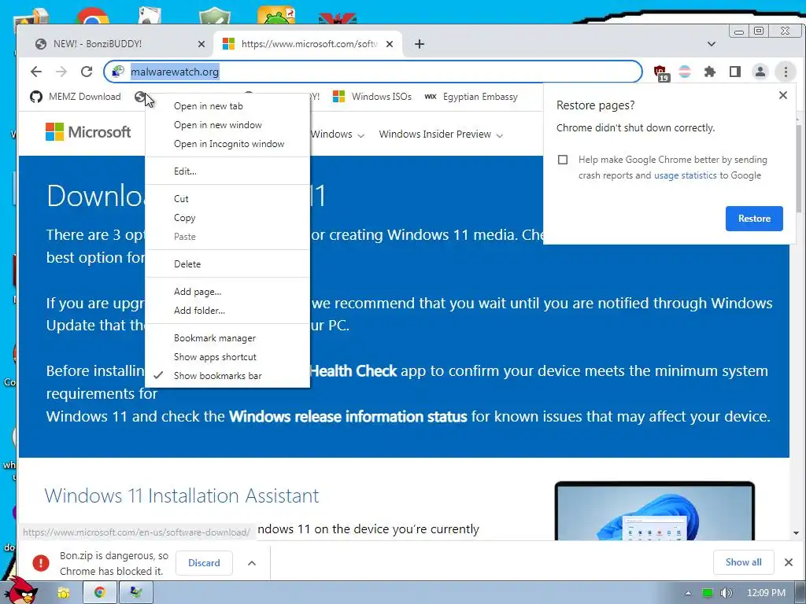Open the Extensions puzzle piece menu
The width and height of the screenshot is (806, 604).
coord(710,72)
